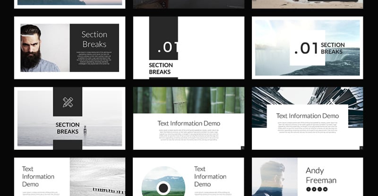
Task: Select the bamboo stalks photo
Action: click(189, 100)
